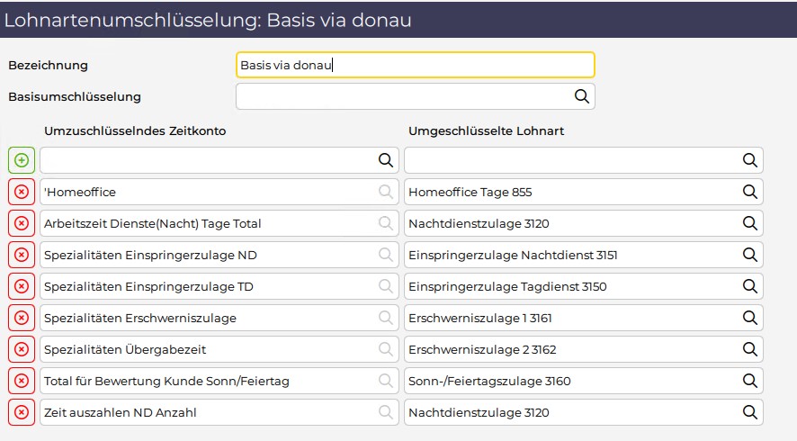Open search for the Basisumschlüsselung field

(x=581, y=96)
